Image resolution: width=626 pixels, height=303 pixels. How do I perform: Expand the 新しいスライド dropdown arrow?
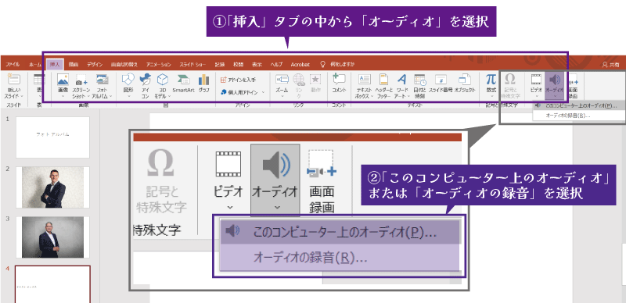pyautogui.click(x=22, y=97)
